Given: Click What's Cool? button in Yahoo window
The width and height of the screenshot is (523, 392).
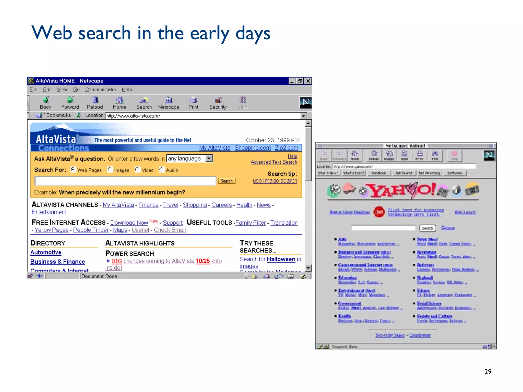Looking at the screenshot, I should tap(354, 173).
